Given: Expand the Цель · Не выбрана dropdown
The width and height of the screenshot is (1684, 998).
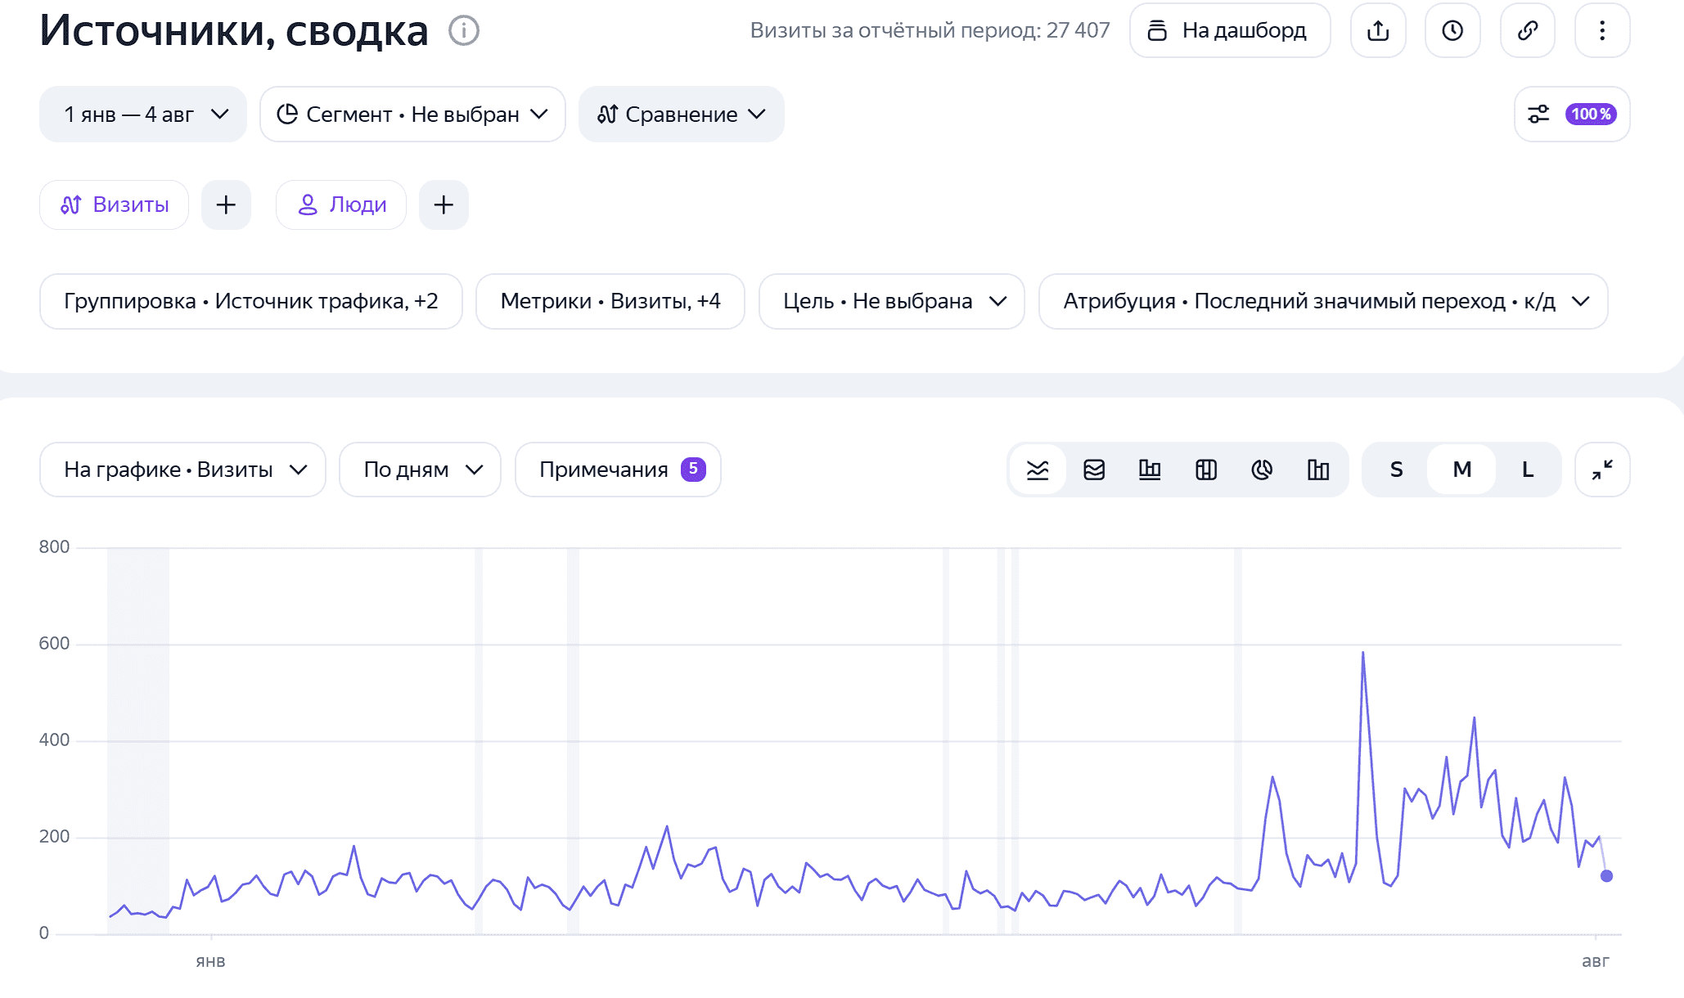Looking at the screenshot, I should [892, 301].
